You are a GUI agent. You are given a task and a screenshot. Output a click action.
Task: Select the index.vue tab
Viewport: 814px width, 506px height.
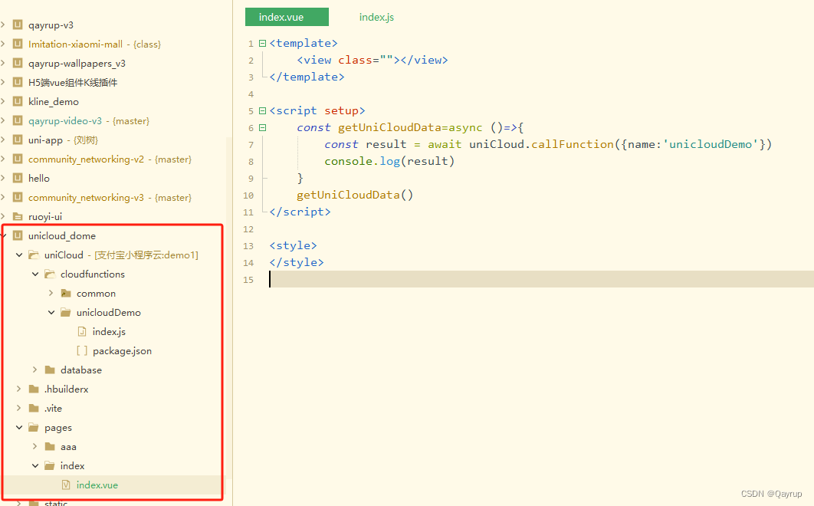[x=287, y=16]
